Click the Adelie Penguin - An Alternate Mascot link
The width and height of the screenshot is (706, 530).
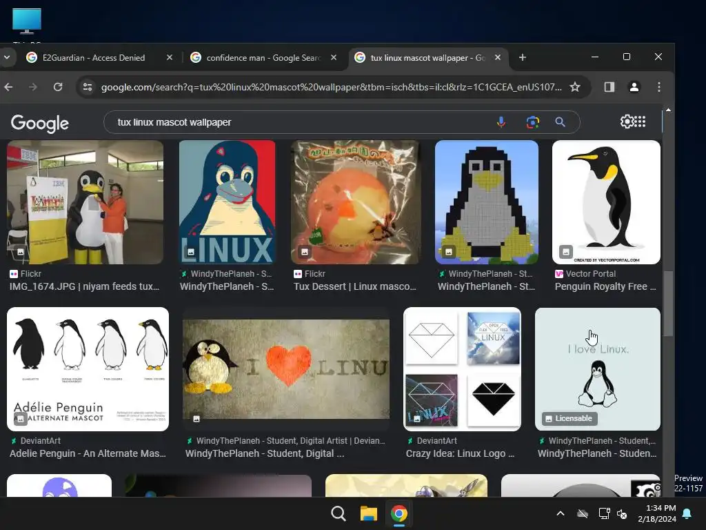pos(88,453)
